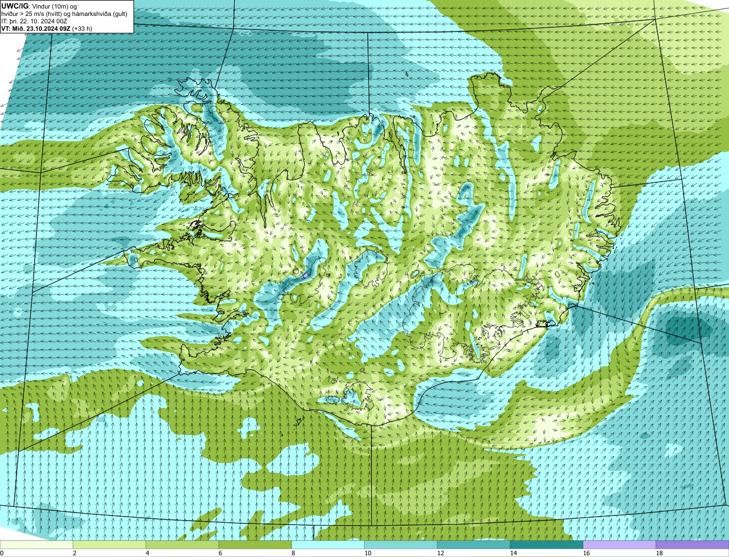Click the lavender 16–18 m/s legend swatch
729x557 pixels.
coord(620,545)
